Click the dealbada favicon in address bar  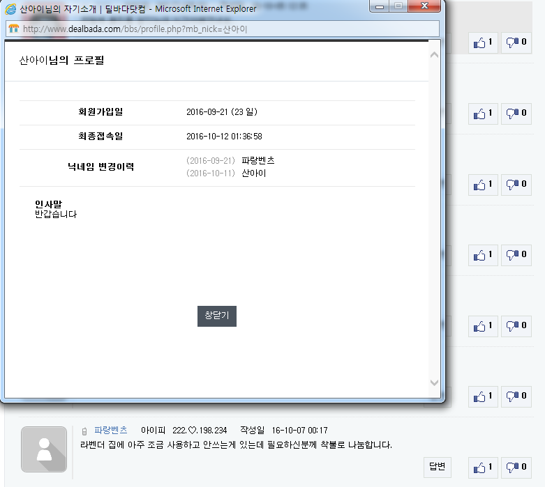point(13,29)
